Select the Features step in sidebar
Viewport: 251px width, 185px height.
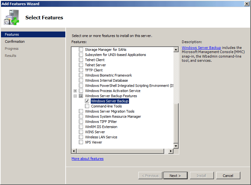33,34
